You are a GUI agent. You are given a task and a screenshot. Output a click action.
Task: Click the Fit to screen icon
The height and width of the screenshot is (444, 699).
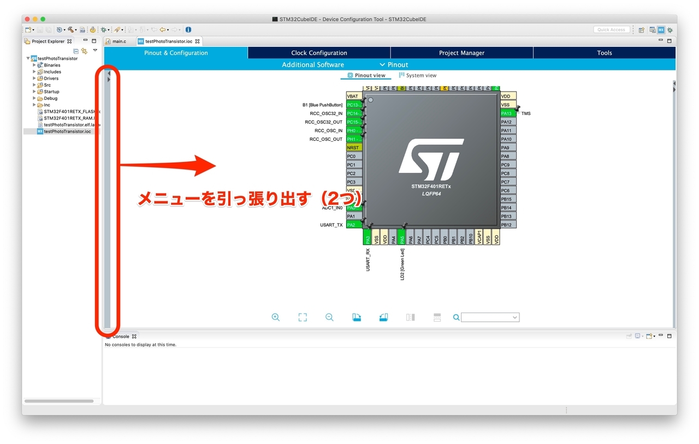tap(303, 317)
